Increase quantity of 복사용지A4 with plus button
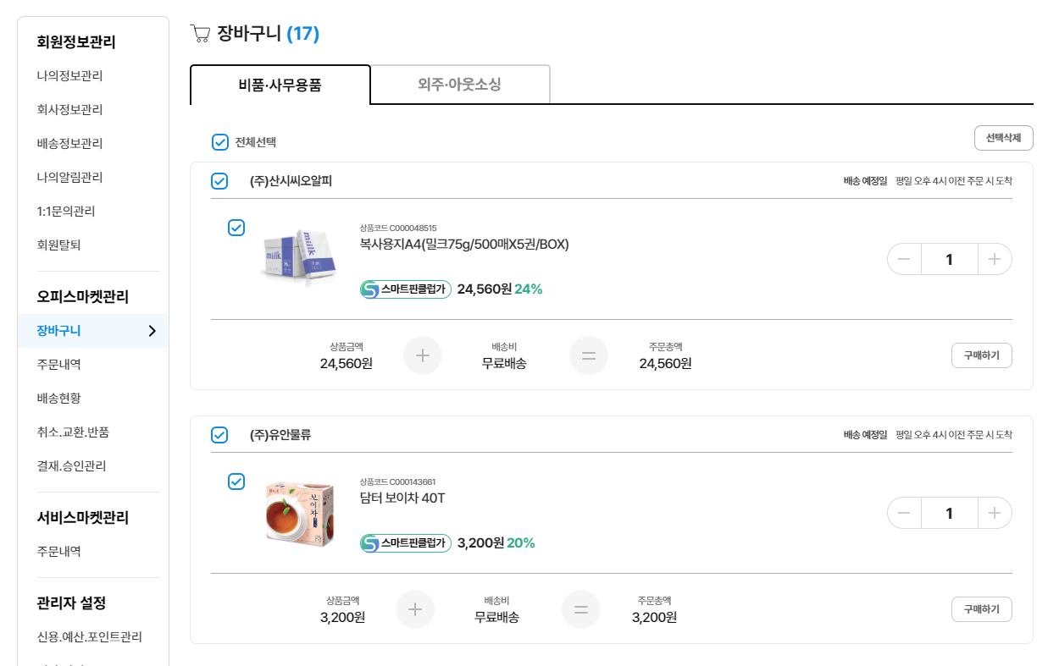Image resolution: width=1048 pixels, height=666 pixels. pyautogui.click(x=995, y=259)
